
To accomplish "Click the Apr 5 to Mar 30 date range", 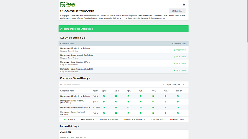I will tap(173, 85).
